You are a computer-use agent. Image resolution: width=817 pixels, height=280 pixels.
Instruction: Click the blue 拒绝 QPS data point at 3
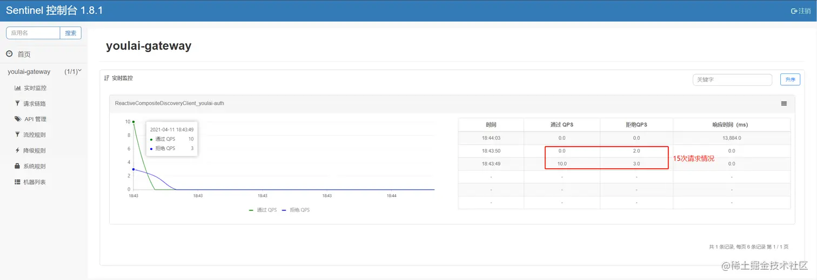pos(133,169)
